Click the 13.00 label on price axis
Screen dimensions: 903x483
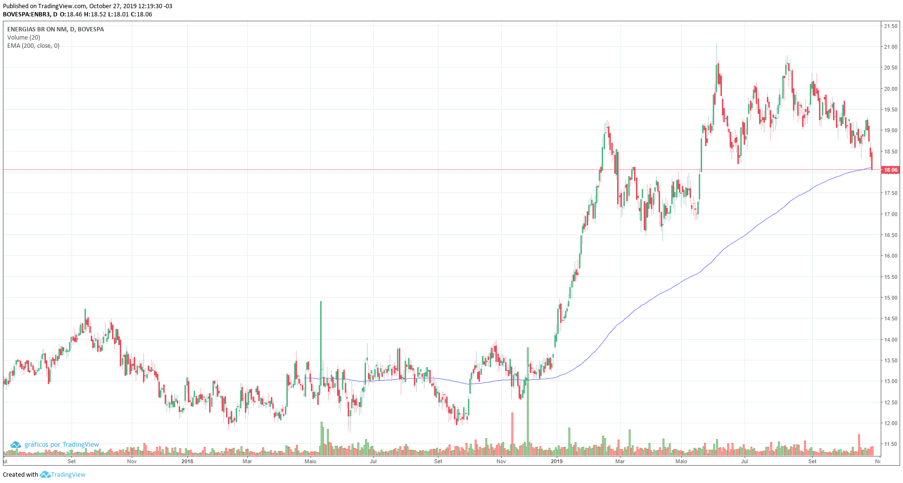click(x=890, y=381)
